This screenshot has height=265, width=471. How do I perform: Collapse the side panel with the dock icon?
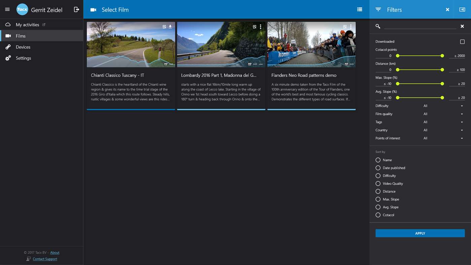[462, 9]
